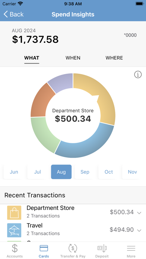This screenshot has height=259, width=146.
Task: Tap the Travel beach umbrella icon
Action: pyautogui.click(x=14, y=230)
